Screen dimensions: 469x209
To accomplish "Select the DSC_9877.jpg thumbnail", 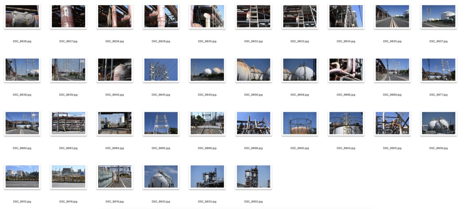I will tap(438, 70).
